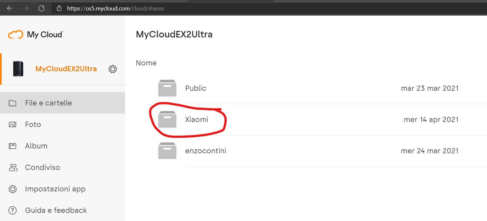Viewport: 487px width, 221px height.
Task: Open the Album section
Action: coord(36,146)
